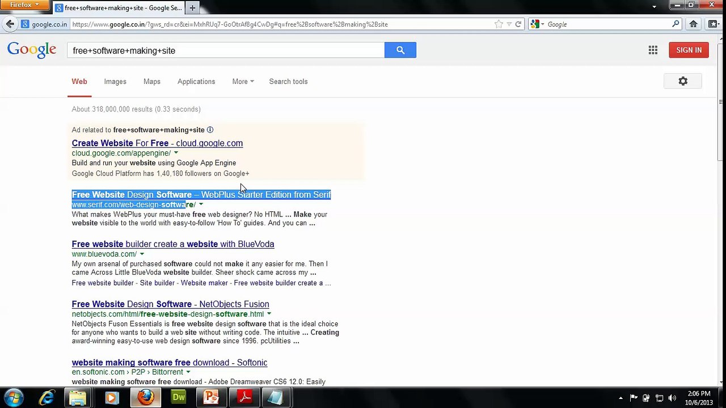Click the blue Google search button
Viewport: 726px width, 408px height.
400,50
